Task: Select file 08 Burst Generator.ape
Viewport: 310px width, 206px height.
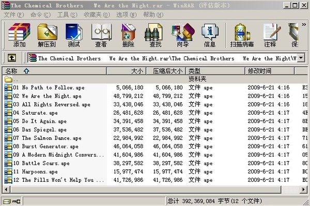Action: tap(155, 146)
